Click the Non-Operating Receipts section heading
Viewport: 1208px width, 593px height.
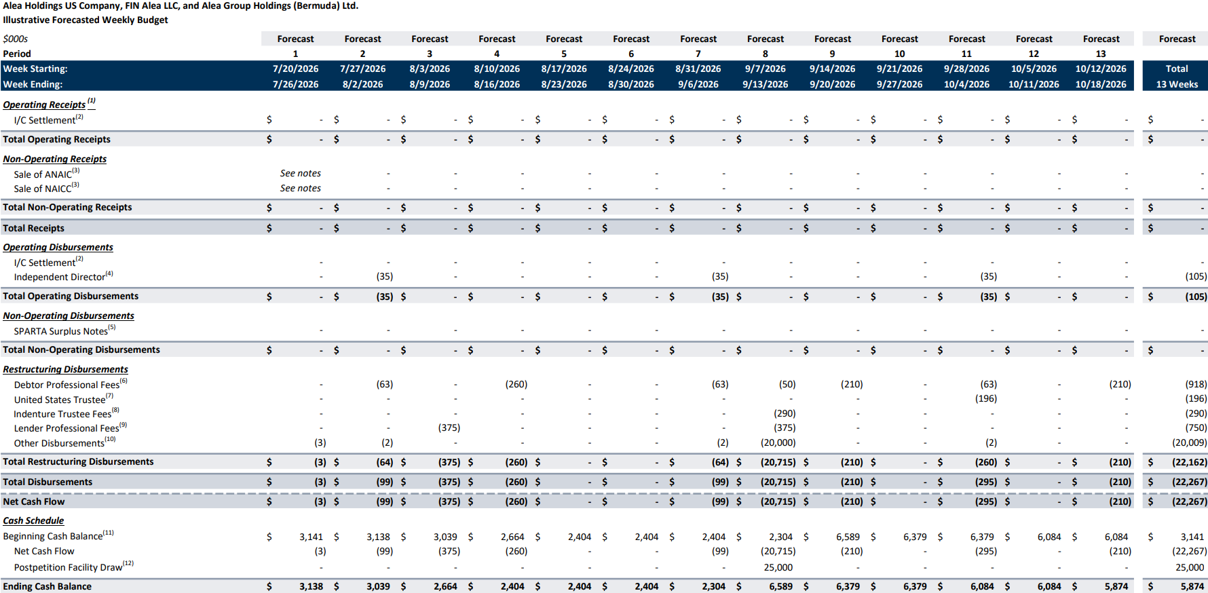point(55,159)
